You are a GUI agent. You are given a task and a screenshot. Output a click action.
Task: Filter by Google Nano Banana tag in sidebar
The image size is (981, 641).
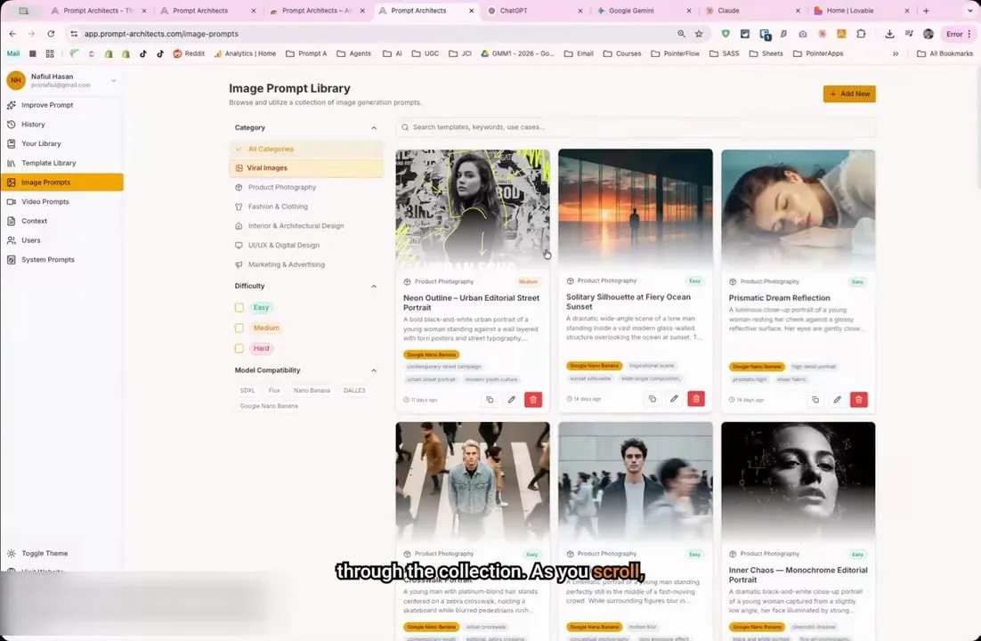point(269,406)
